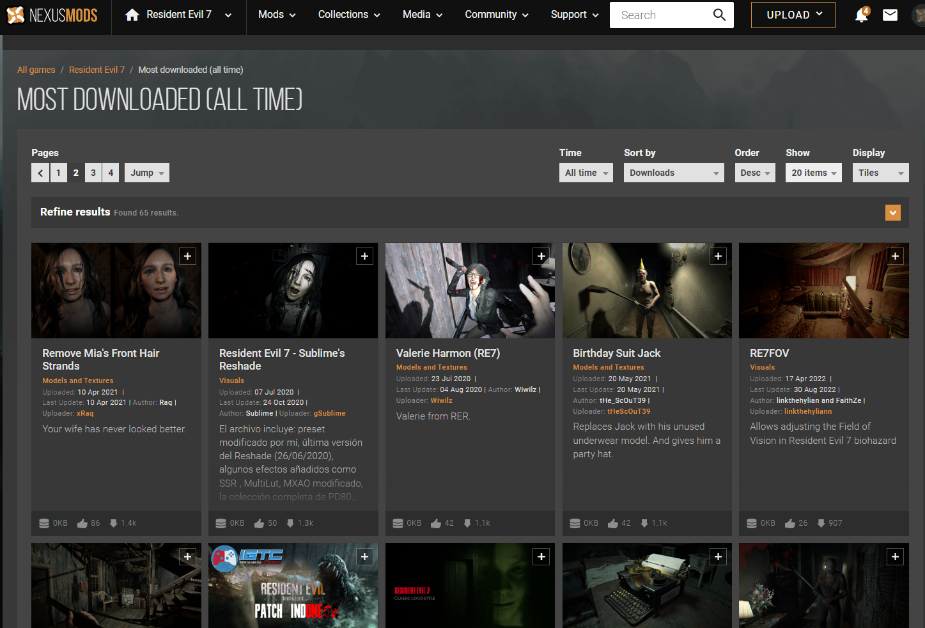This screenshot has height=628, width=925.
Task: Expand the Refine results panel
Action: 893,213
